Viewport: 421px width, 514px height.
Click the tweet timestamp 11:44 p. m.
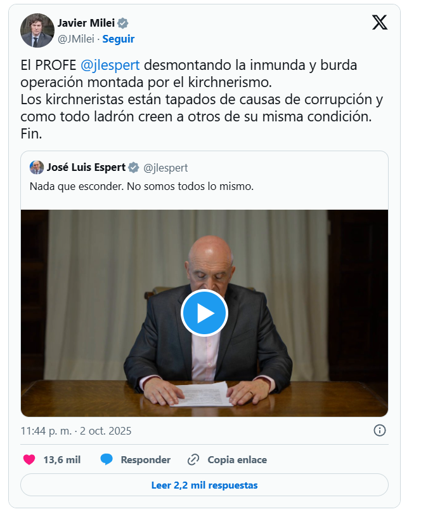[46, 431]
